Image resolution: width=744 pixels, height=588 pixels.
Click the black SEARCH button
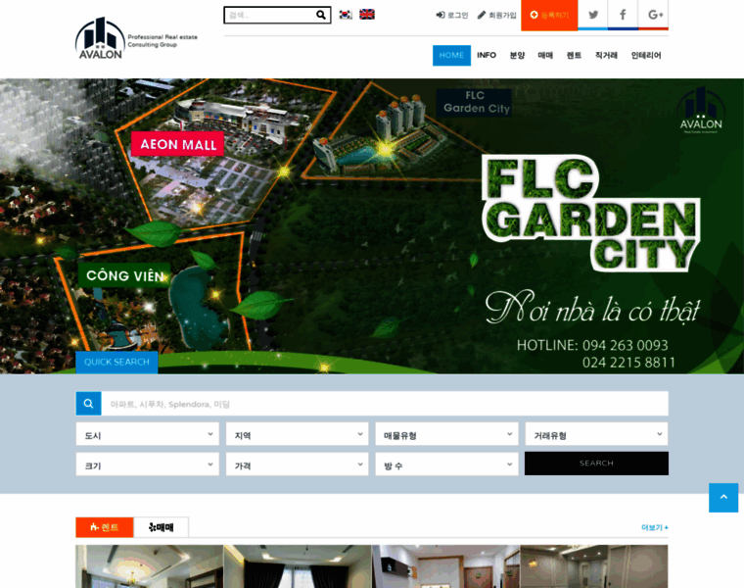(596, 464)
